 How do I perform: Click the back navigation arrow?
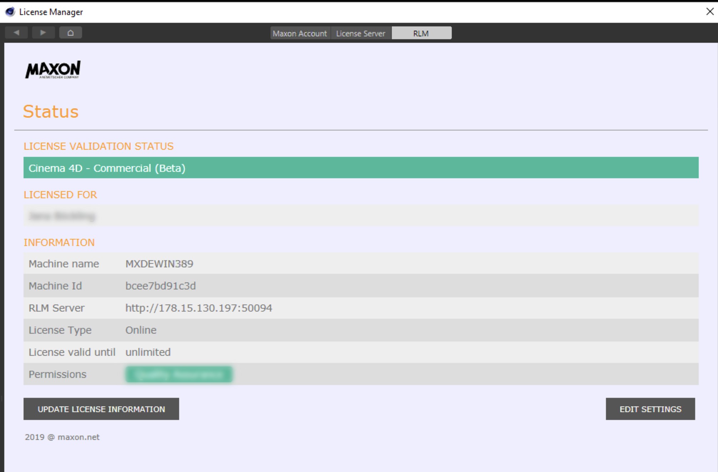tap(16, 33)
